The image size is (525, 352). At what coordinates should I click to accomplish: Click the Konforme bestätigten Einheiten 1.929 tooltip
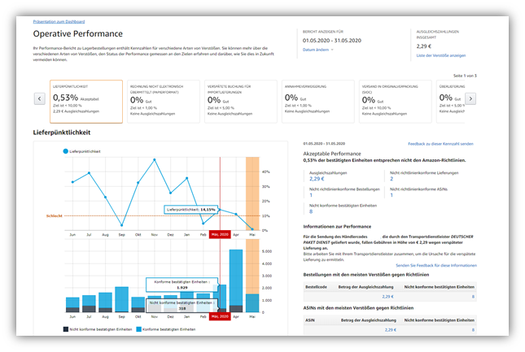pos(182,285)
